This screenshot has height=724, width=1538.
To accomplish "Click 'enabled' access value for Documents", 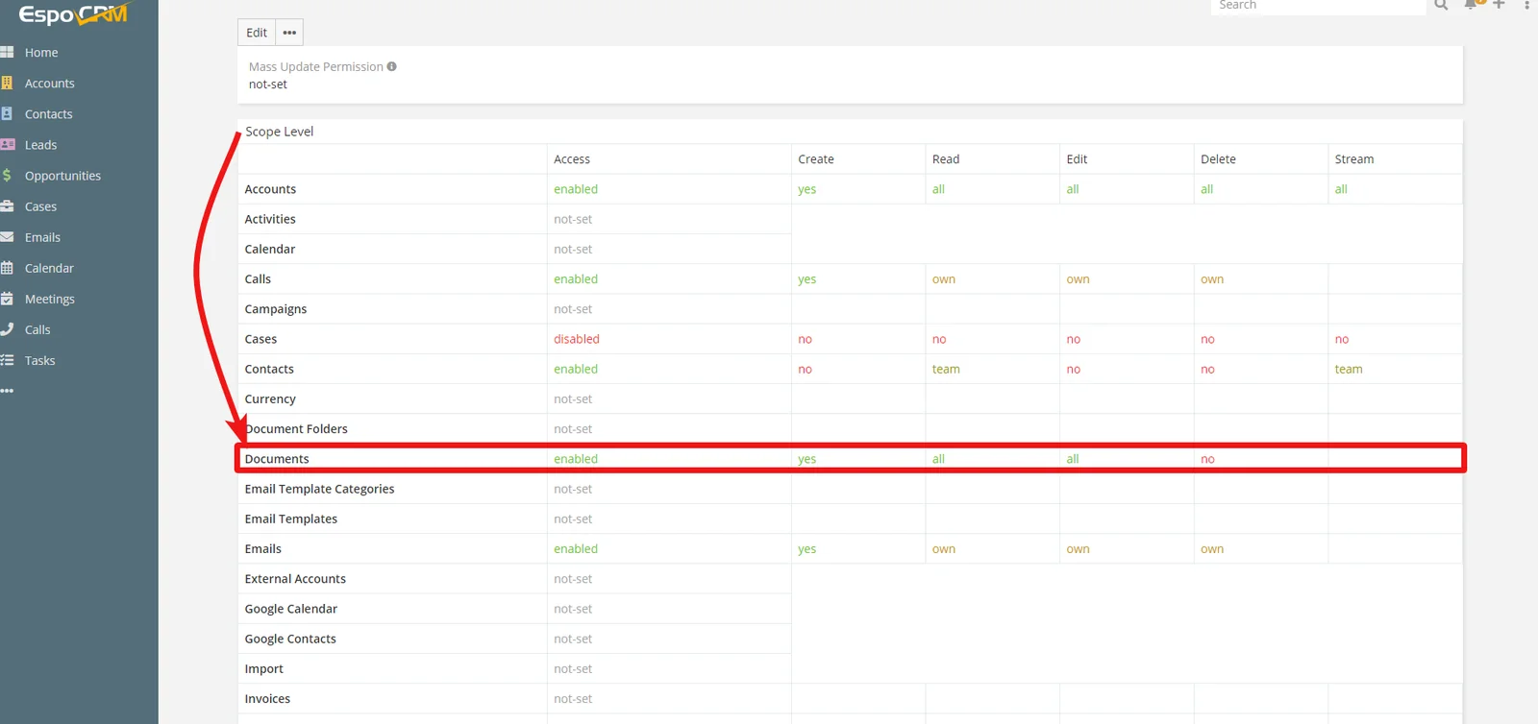I will point(576,459).
